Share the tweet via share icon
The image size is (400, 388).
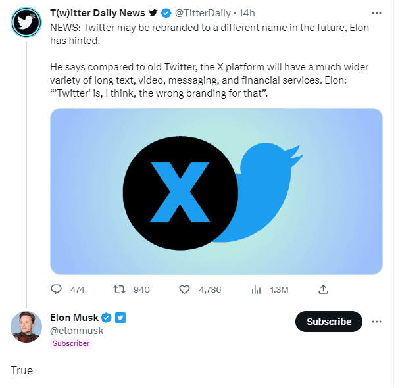(x=323, y=289)
